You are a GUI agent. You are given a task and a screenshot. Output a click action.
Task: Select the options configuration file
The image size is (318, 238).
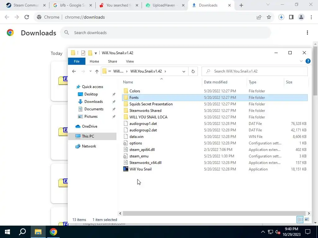point(136,143)
